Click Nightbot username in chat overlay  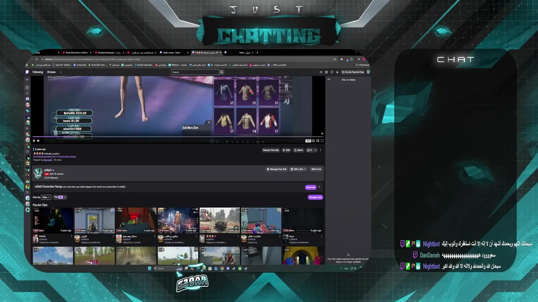point(431,244)
